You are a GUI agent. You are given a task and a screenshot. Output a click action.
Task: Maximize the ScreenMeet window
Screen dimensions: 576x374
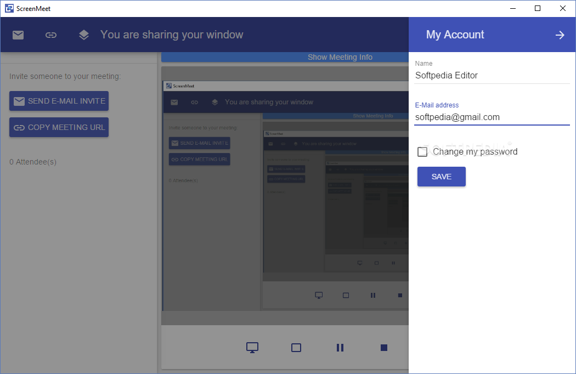pos(538,8)
